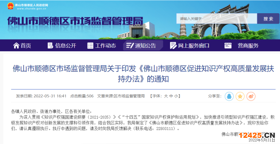Image resolution: width=280 pixels, height=144 pixels.
Task: Click the 佛山市顺德区市场监督管理局 banner title
Action: click(x=75, y=21)
